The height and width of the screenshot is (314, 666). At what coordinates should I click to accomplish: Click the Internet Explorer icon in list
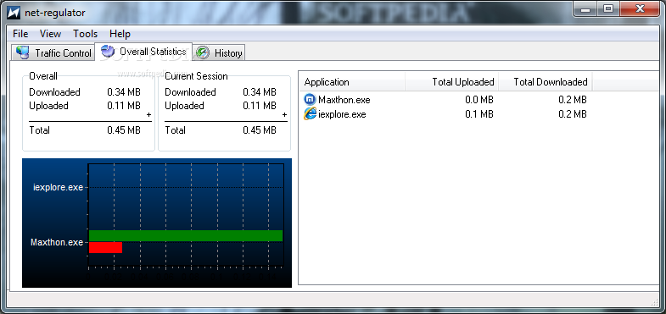point(310,114)
